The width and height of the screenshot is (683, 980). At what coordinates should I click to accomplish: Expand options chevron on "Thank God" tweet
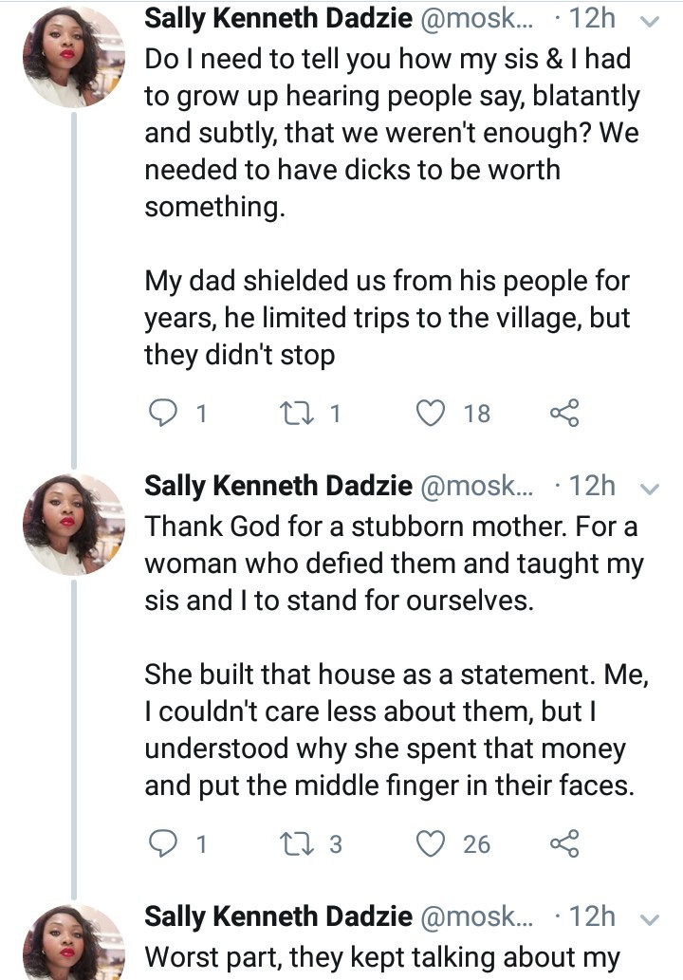(x=650, y=489)
